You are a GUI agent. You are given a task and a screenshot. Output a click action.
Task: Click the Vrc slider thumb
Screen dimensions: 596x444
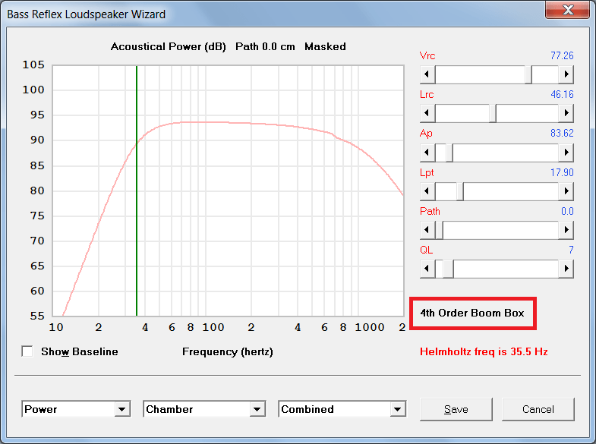(x=528, y=74)
